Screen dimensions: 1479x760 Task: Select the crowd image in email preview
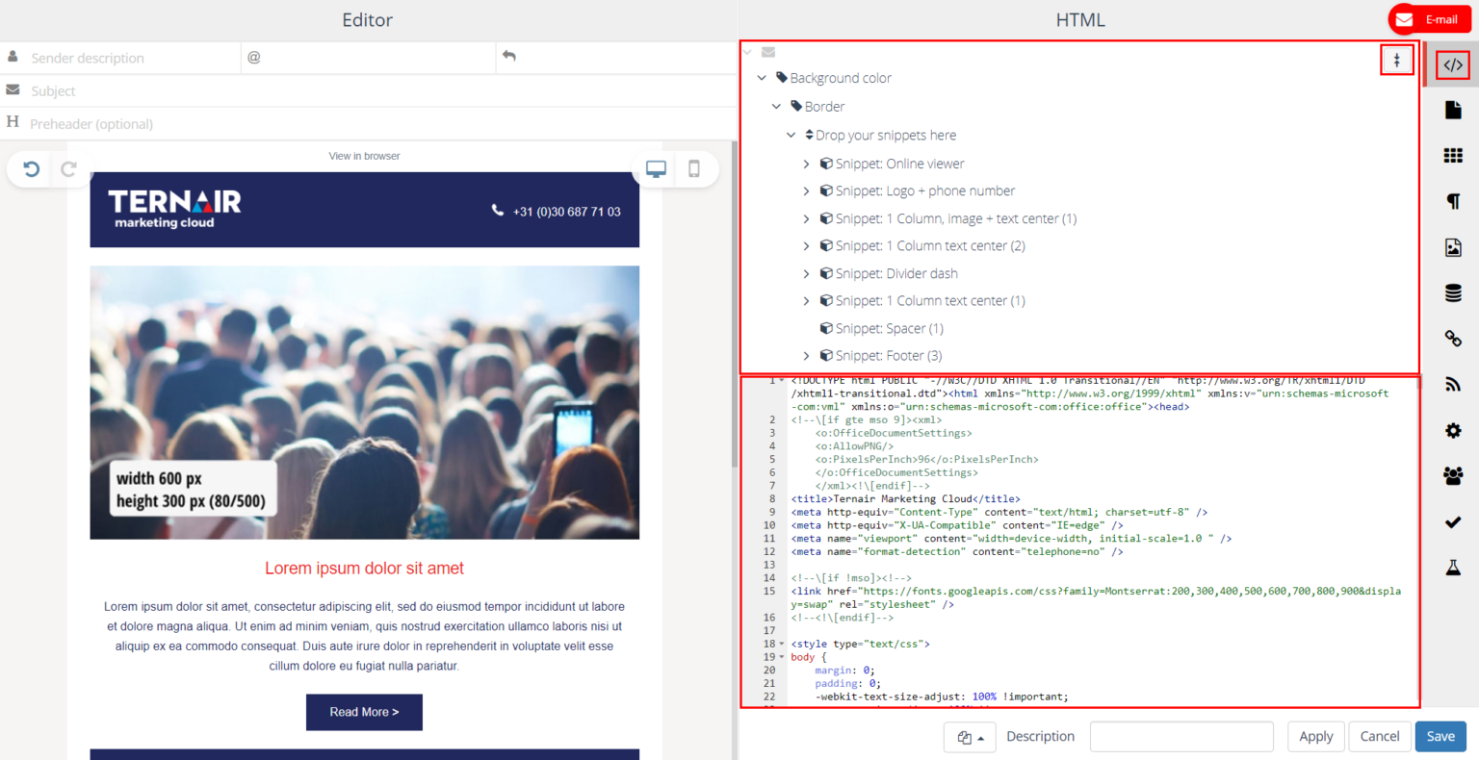(364, 402)
